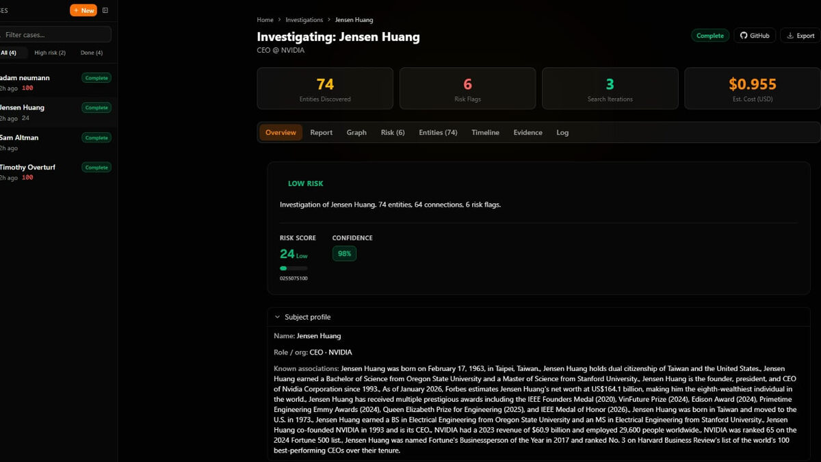
Task: Click the score 100 under Timothy Overturf
Action: (27, 178)
